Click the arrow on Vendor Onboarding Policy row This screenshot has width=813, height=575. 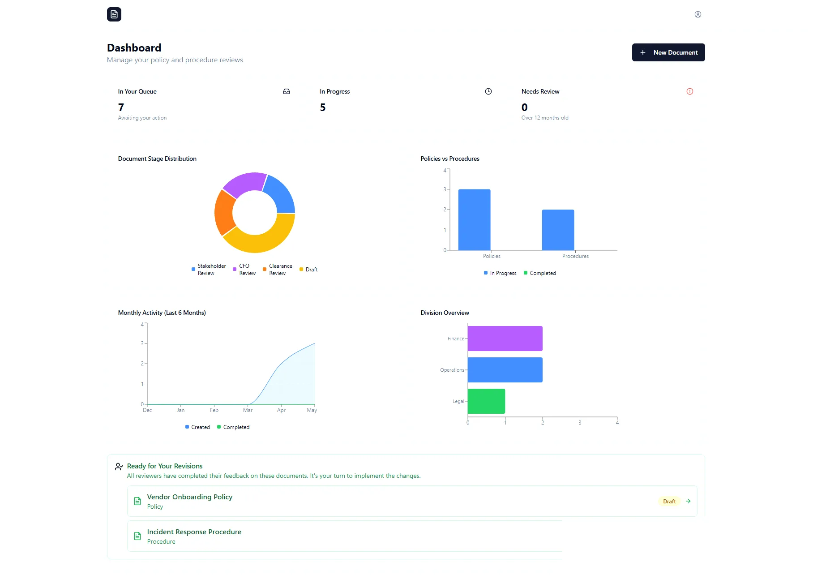(688, 501)
